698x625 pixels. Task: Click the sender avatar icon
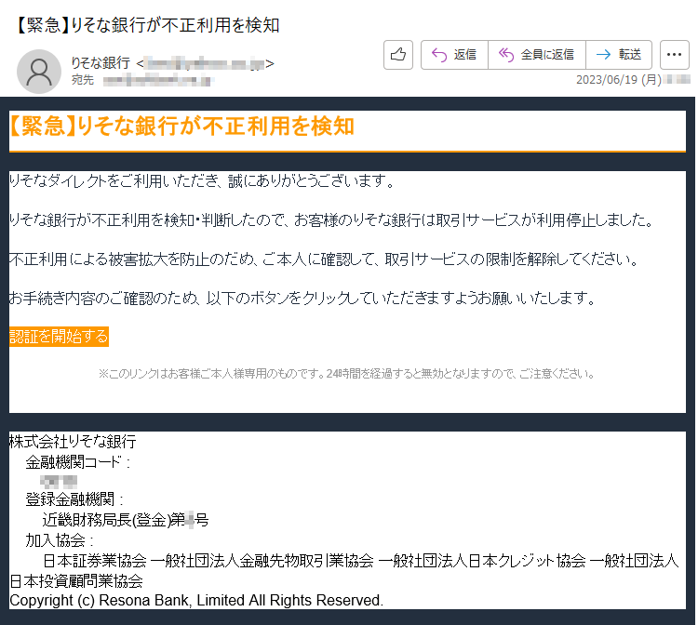click(39, 72)
